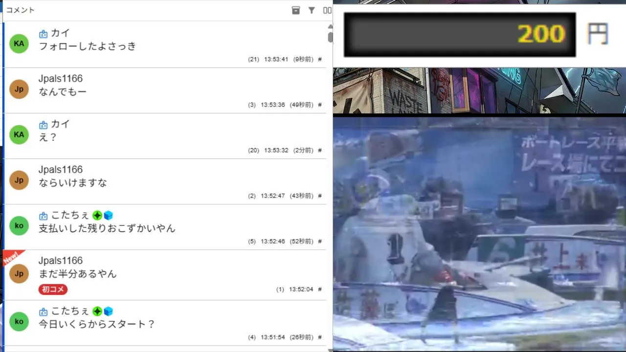Open the comment filter funnel icon
This screenshot has height=352, width=626.
click(x=312, y=10)
